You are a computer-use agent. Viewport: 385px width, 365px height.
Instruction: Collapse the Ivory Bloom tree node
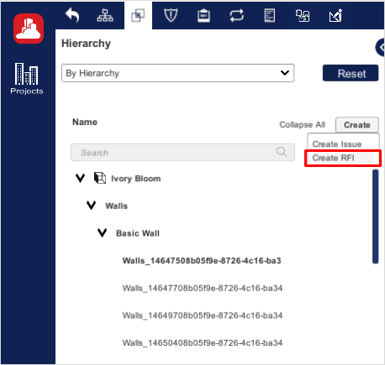(x=81, y=178)
